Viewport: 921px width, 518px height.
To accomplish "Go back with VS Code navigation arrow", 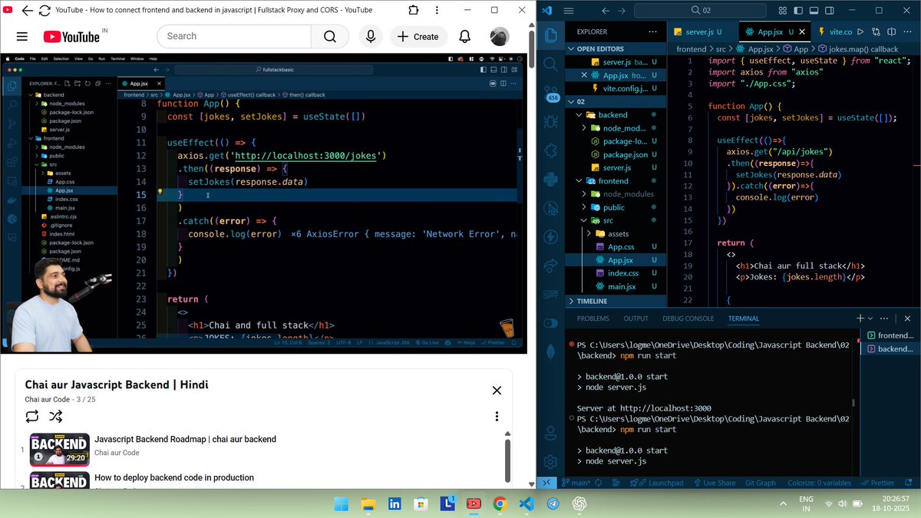I will tap(606, 10).
